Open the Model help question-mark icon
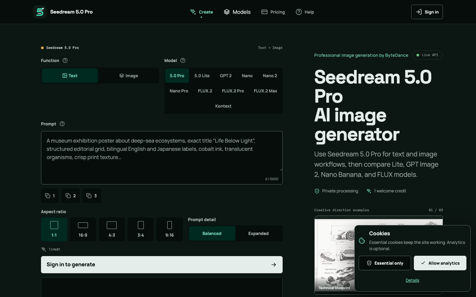 coord(183,60)
